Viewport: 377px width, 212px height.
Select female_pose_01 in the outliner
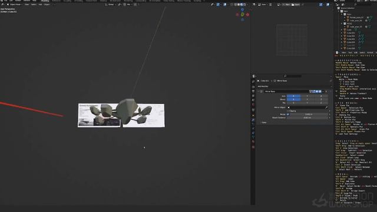point(356,18)
